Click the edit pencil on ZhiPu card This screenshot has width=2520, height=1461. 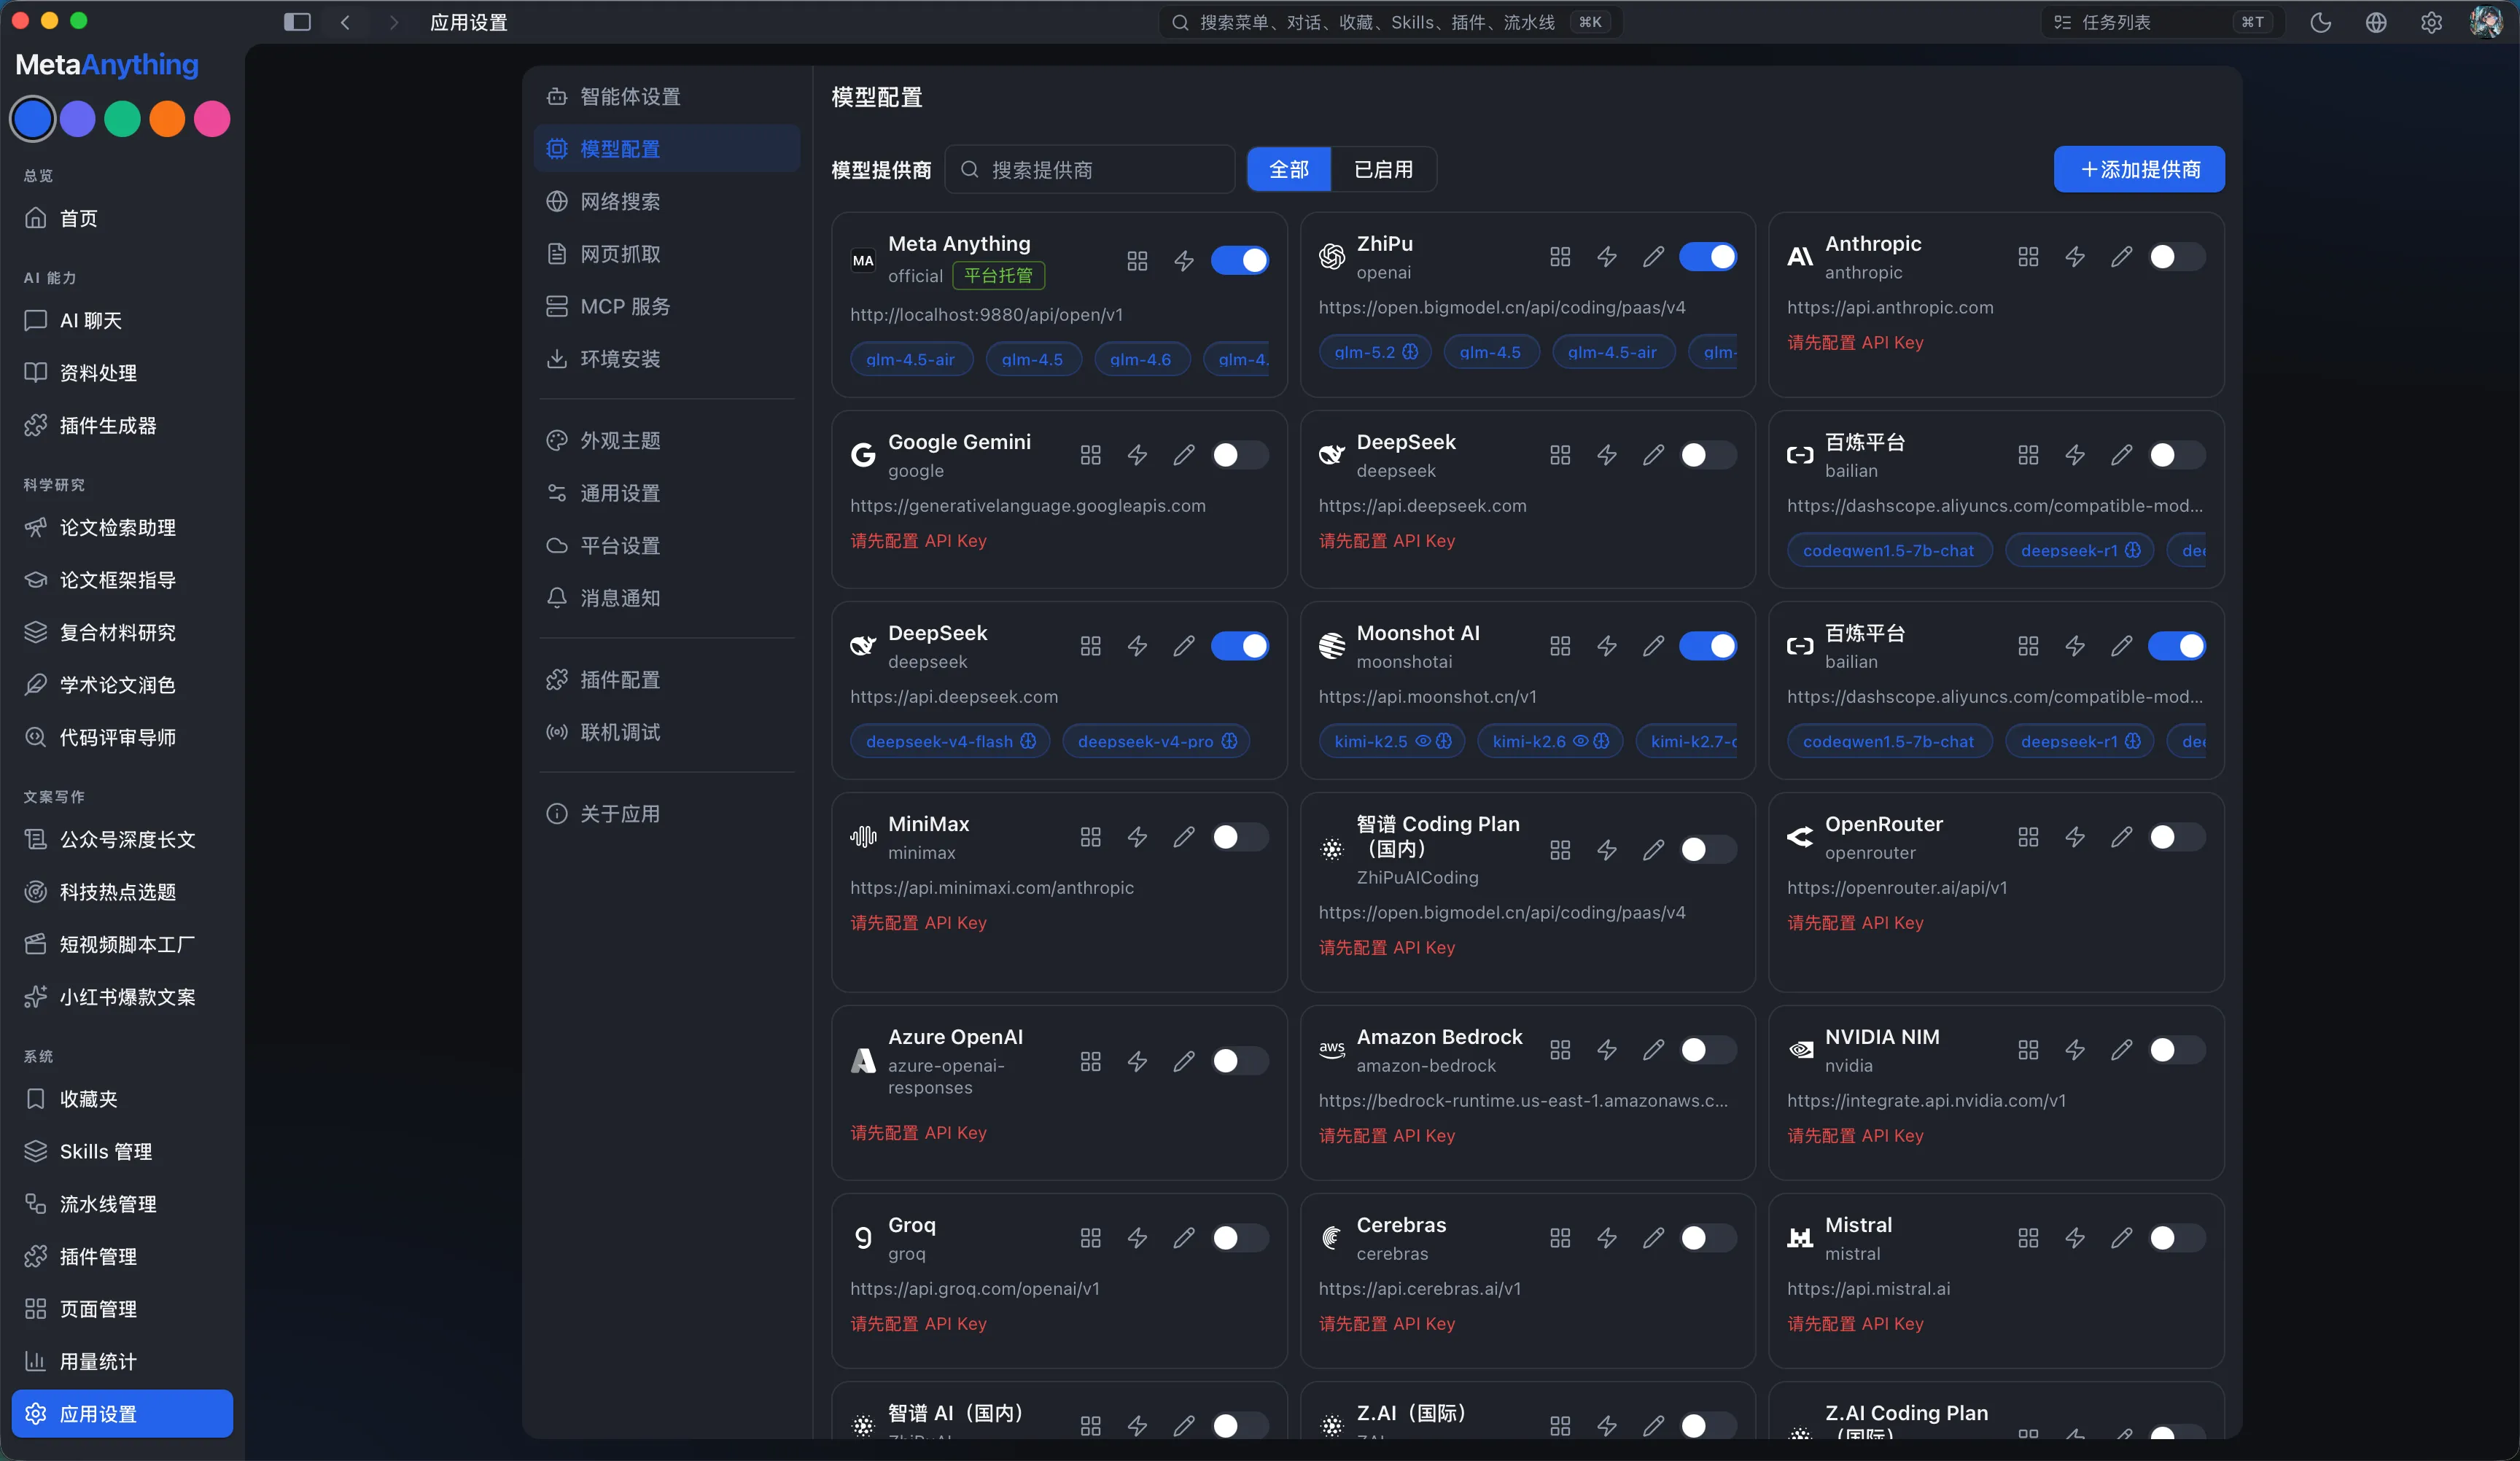[x=1653, y=257]
